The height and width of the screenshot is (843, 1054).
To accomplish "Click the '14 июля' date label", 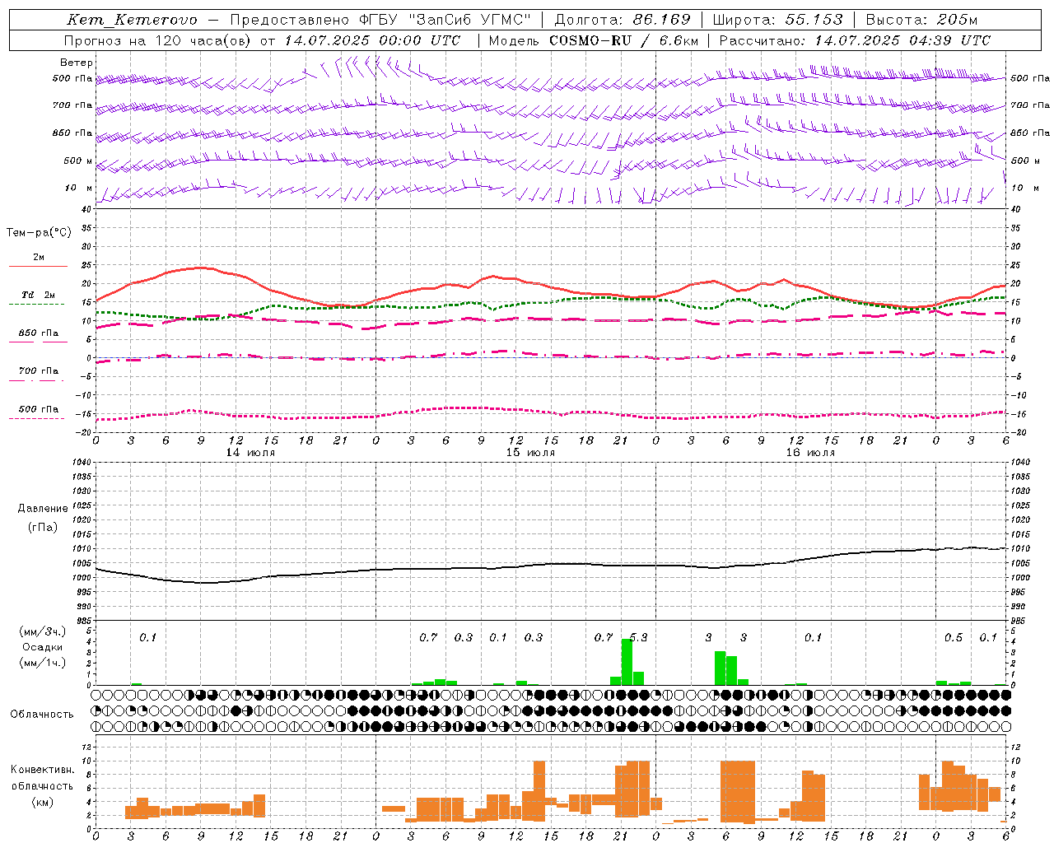I will (x=250, y=453).
